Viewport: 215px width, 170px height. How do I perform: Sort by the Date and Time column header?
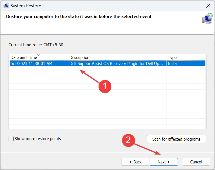(x=39, y=57)
